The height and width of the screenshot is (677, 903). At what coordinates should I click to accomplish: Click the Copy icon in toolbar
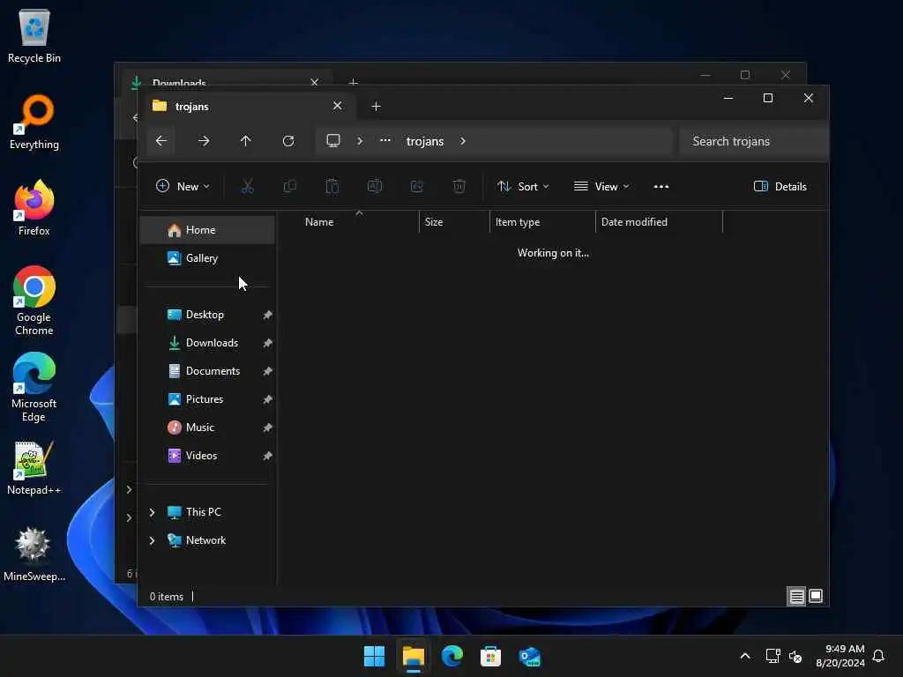(289, 187)
